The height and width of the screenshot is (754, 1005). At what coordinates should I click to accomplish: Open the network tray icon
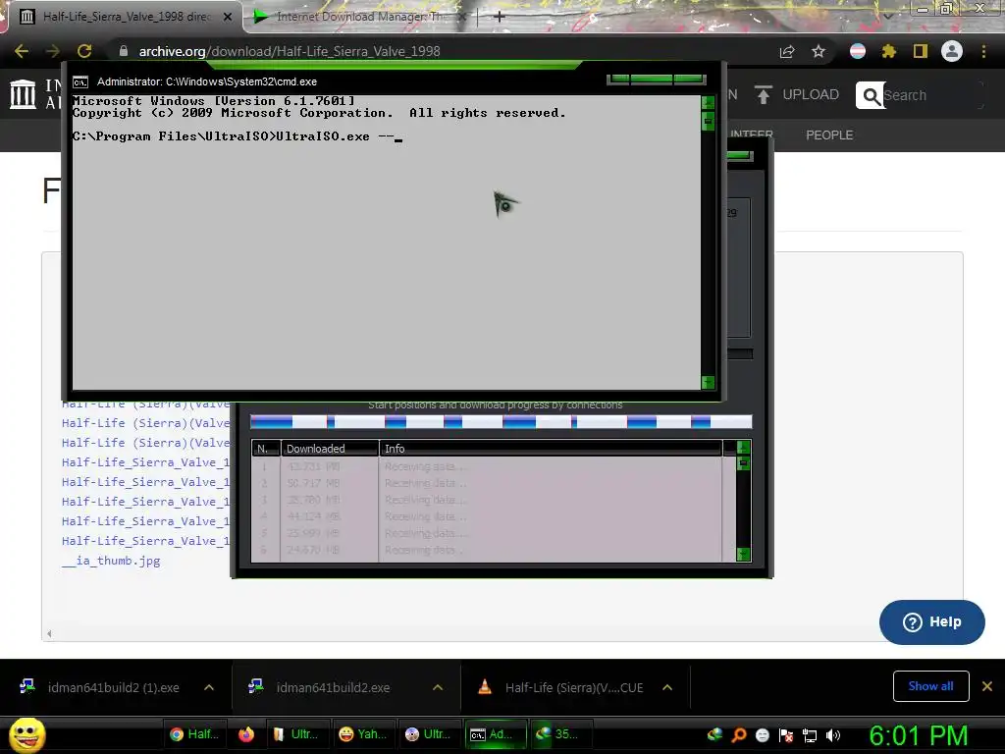click(x=810, y=735)
